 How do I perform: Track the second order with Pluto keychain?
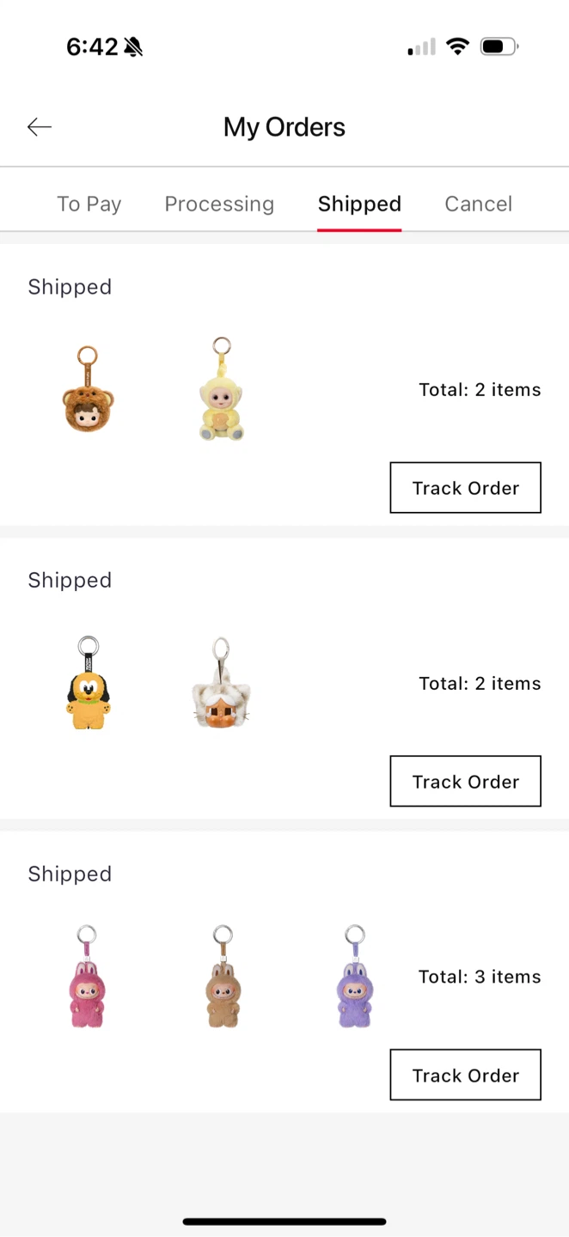(465, 782)
